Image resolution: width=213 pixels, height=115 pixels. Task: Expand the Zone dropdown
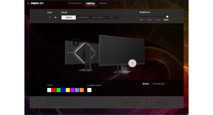tap(52, 17)
